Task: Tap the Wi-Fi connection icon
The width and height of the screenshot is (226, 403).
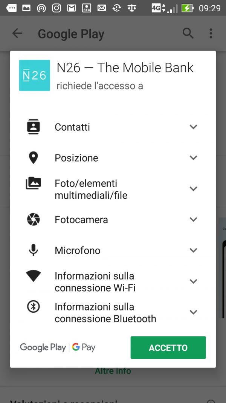Action: [34, 276]
